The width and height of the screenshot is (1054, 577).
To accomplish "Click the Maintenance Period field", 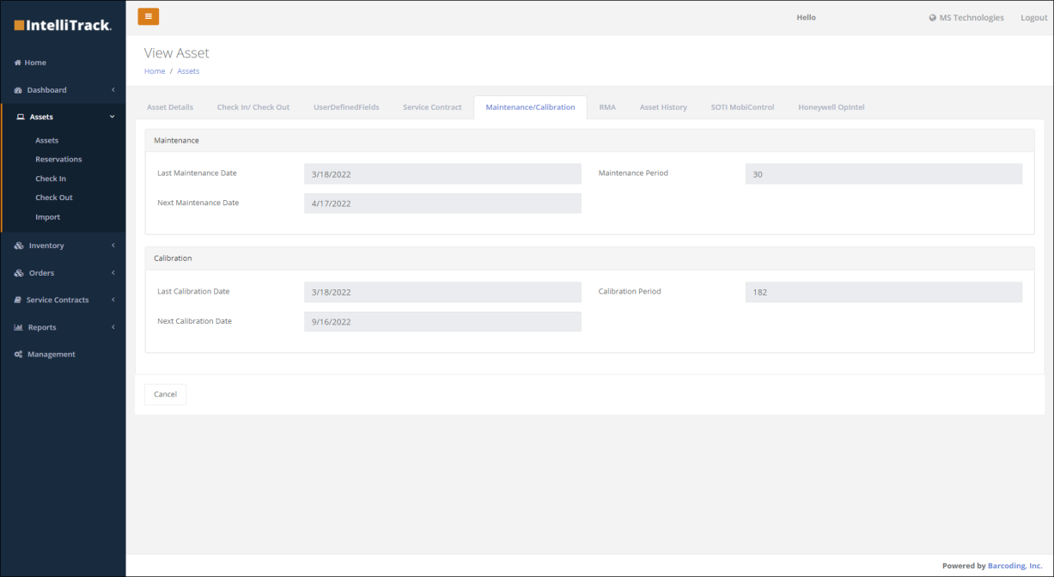I will pos(884,173).
